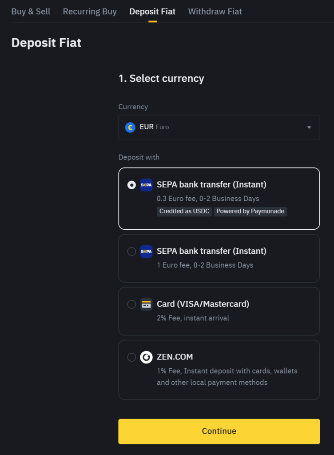
Task: Click the 2% Fee, instant arrival text
Action: click(x=193, y=318)
